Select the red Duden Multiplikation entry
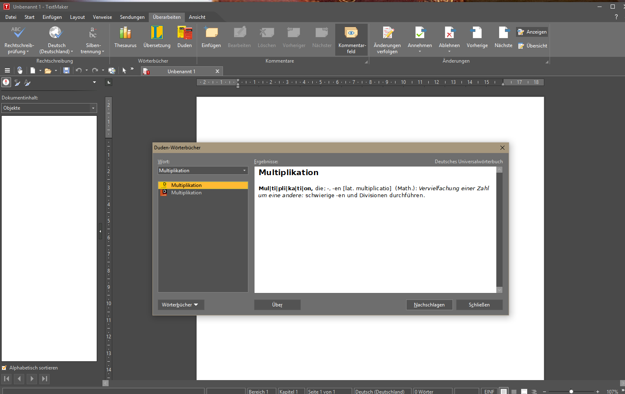 point(203,193)
